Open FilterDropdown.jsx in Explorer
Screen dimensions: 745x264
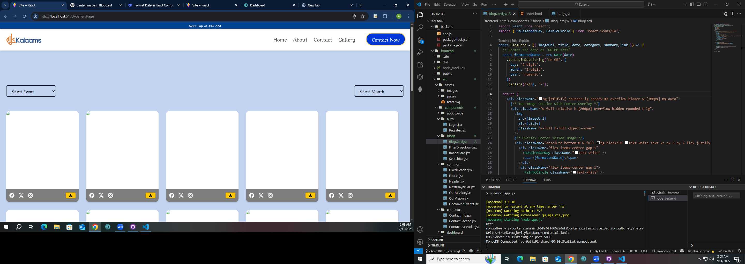click(x=463, y=147)
